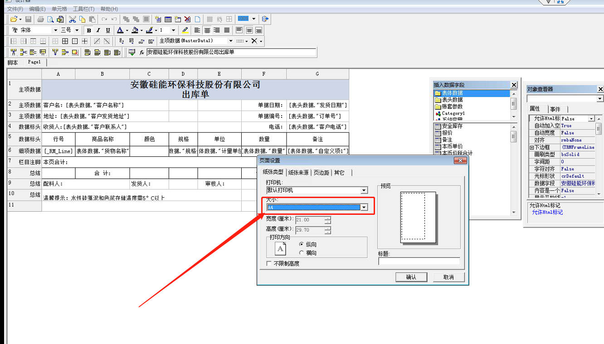Click the fx expression icon

click(x=141, y=52)
